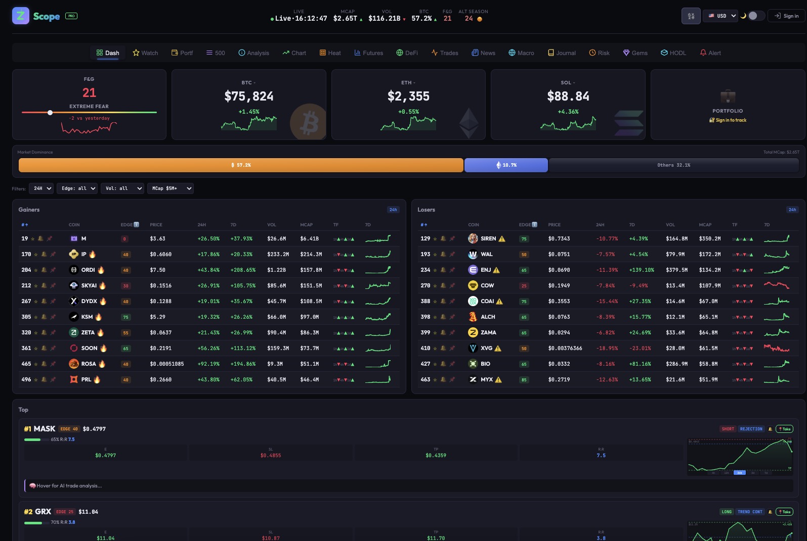Click the EDGE info icon in Gainers header
This screenshot has width=807, height=541.
pos(137,225)
